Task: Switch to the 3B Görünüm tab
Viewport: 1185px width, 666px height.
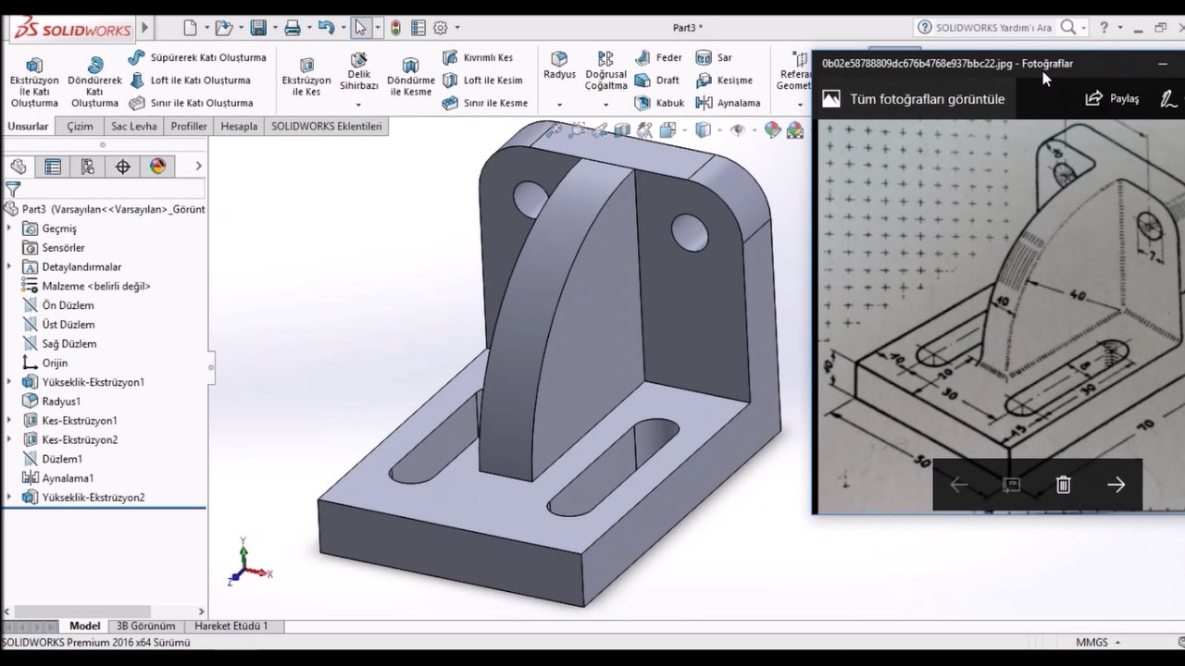Action: 145,626
